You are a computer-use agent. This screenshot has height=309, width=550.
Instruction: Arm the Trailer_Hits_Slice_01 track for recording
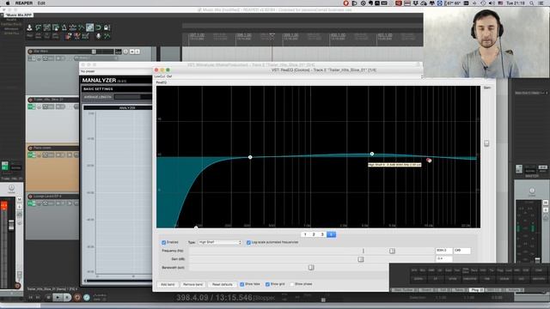pos(31,100)
